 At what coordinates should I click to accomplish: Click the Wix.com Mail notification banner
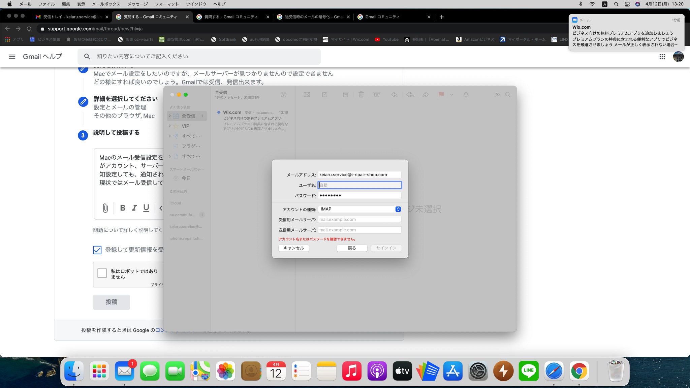(x=626, y=32)
